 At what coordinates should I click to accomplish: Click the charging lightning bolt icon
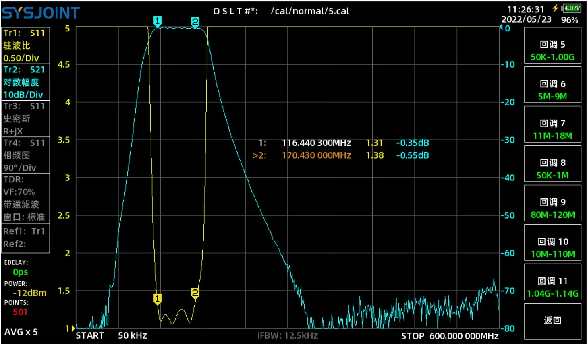coord(556,8)
